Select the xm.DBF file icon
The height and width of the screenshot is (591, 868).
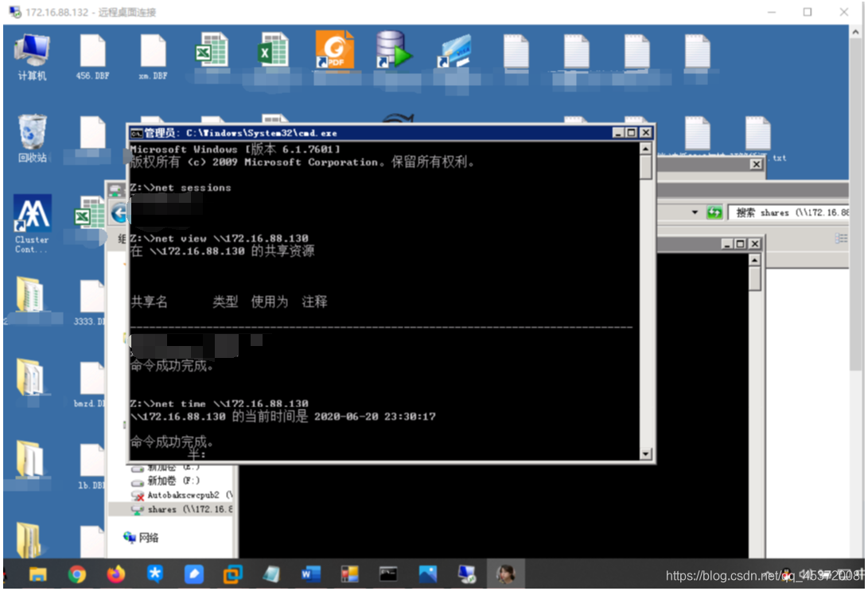(x=153, y=57)
